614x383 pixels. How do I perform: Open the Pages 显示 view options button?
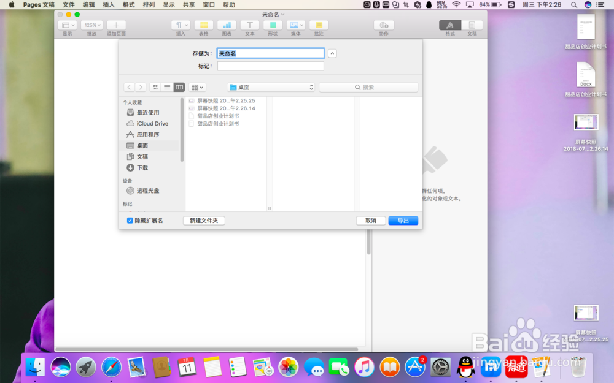pos(67,25)
